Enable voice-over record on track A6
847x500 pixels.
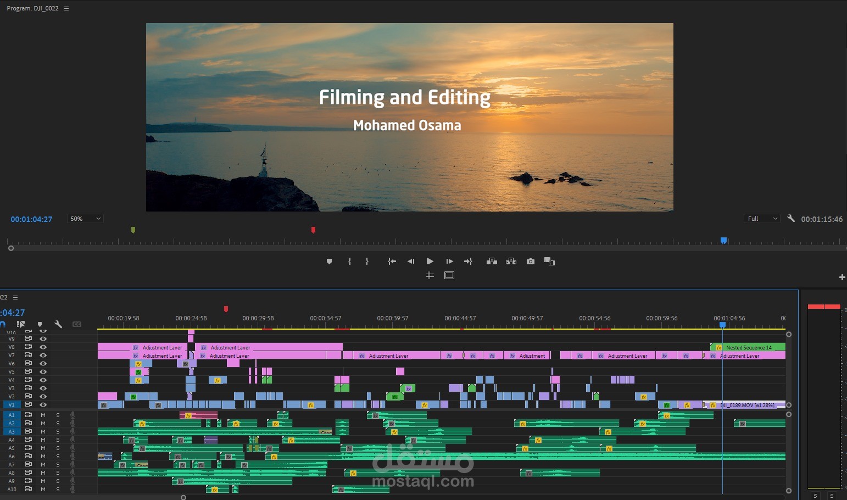pos(73,457)
